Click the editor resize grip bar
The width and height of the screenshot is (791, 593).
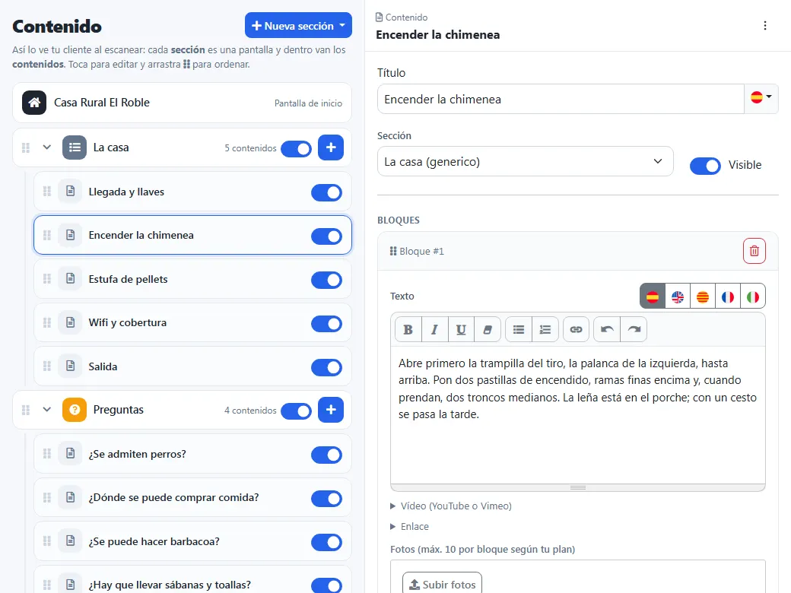[577, 487]
